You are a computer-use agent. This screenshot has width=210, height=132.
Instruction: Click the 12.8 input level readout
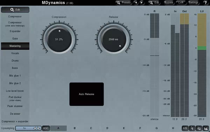[175, 119]
